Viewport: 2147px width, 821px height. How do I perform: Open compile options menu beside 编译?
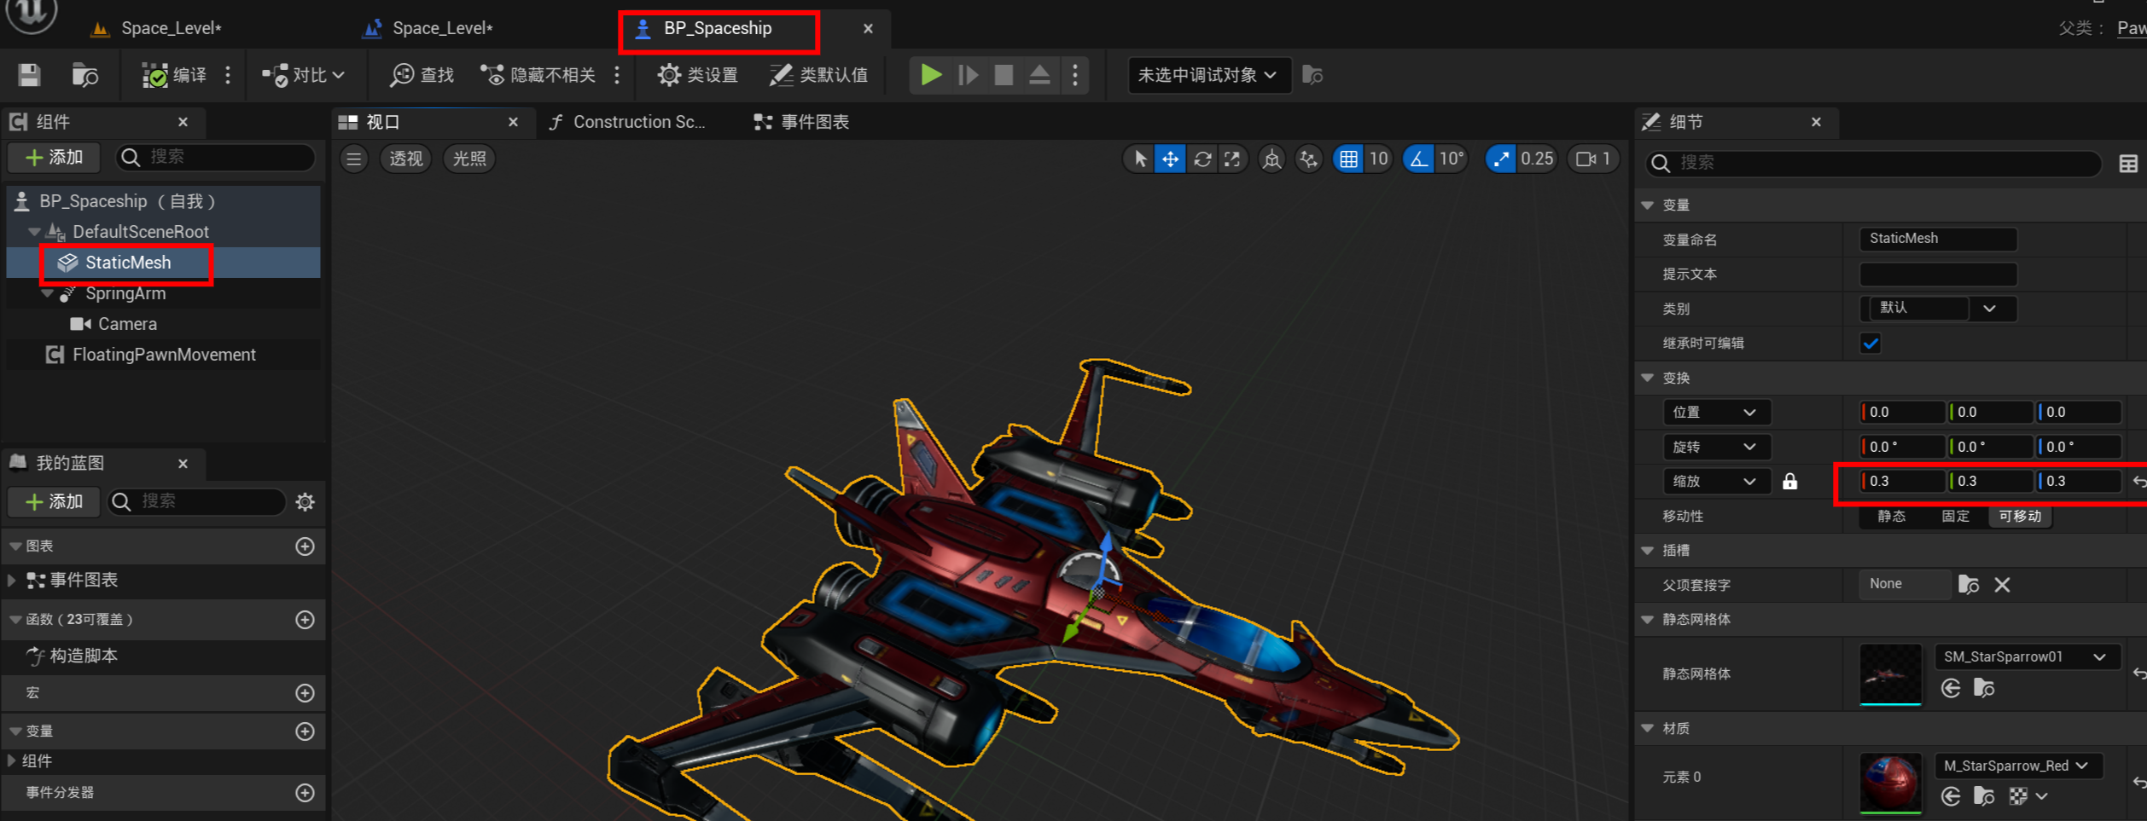228,75
